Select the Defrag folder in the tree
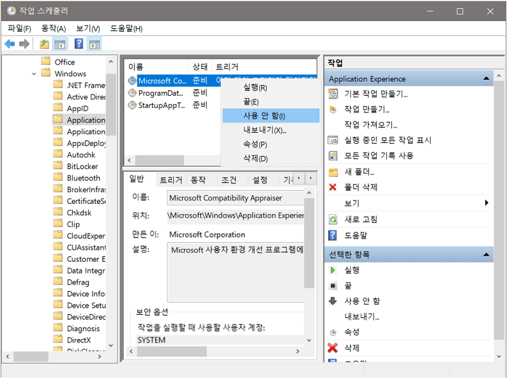Image resolution: width=507 pixels, height=378 pixels. coord(78,282)
